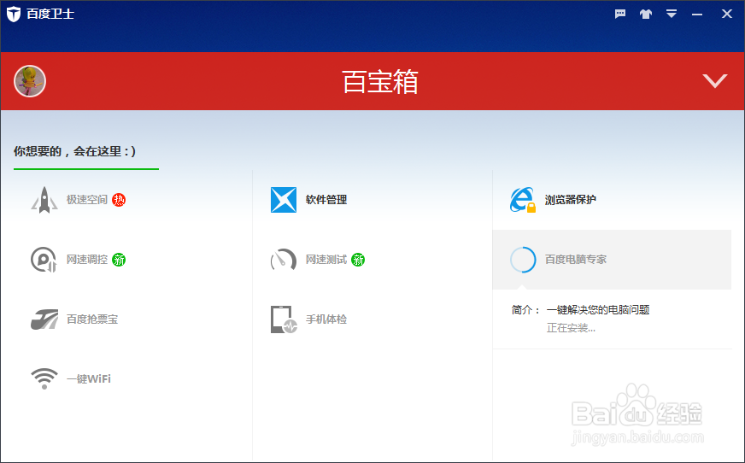Click the 一键WiFi signal icon

coord(44,379)
